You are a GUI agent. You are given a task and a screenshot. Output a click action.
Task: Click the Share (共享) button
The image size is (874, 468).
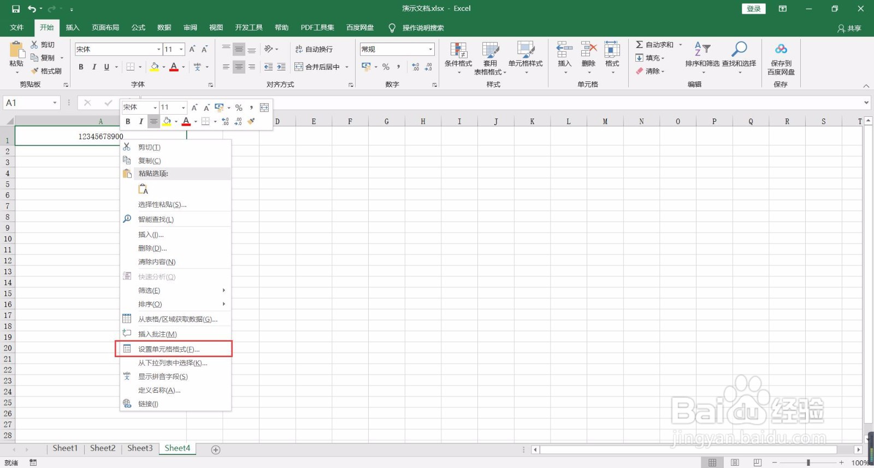coord(849,28)
